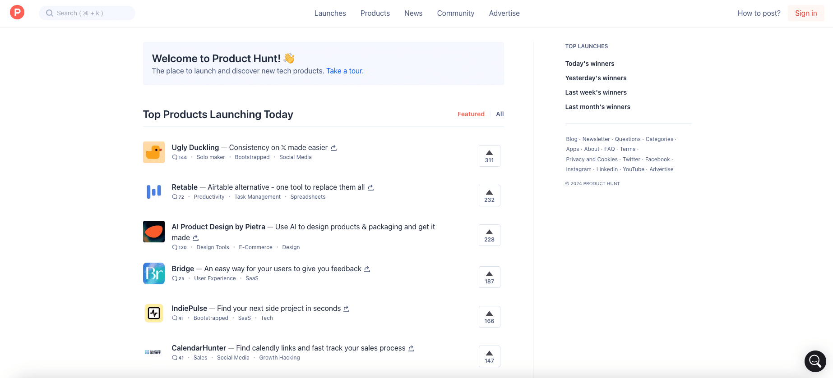
Task: Open the IndiePulse logo thumbnail
Action: [154, 313]
